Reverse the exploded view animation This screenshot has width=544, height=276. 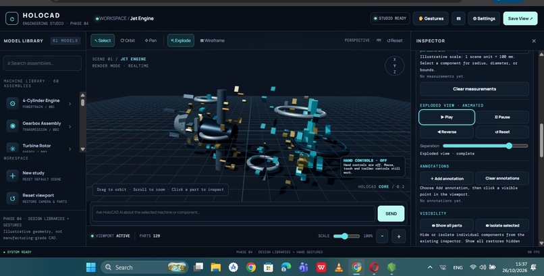447,132
